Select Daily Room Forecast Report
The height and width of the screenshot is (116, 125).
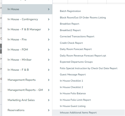pos(76,49)
